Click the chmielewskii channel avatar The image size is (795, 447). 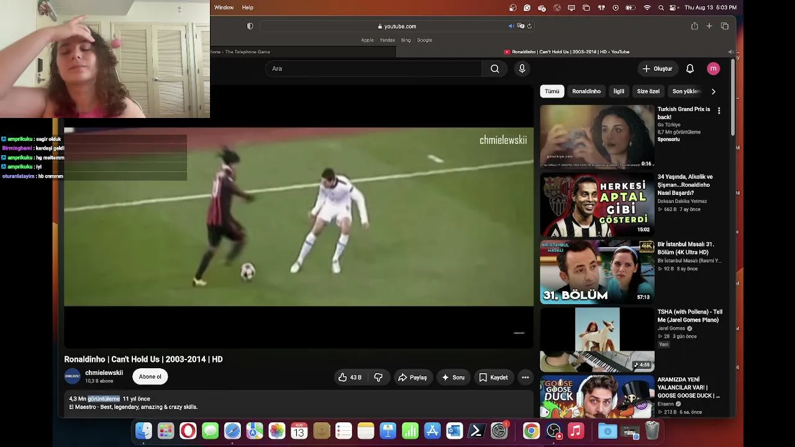[x=73, y=376]
